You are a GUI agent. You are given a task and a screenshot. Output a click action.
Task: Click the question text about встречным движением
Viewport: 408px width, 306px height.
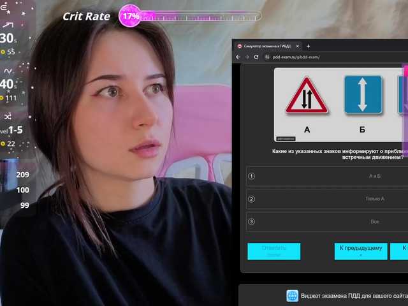pos(340,154)
